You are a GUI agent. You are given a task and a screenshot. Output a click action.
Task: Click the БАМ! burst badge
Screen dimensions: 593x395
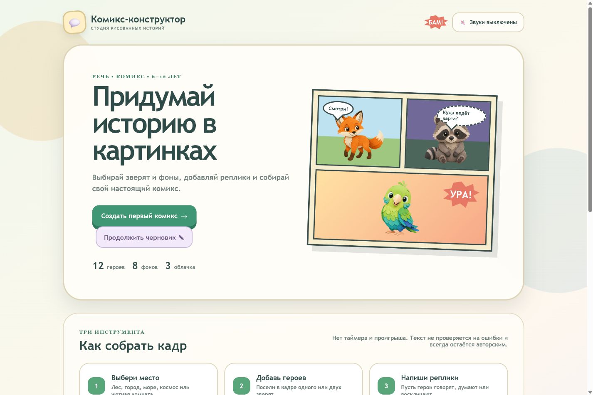[x=435, y=22]
